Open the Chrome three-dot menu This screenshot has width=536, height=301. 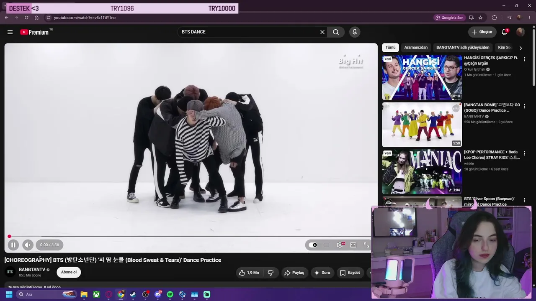(x=529, y=18)
